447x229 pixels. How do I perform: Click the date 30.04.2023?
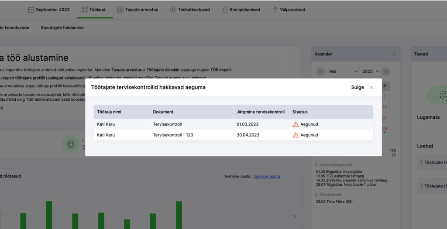click(x=248, y=135)
